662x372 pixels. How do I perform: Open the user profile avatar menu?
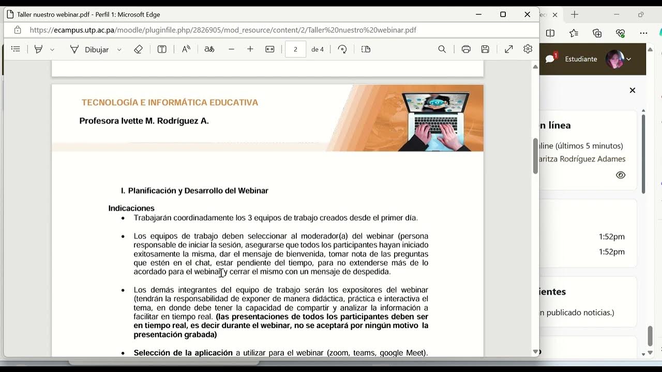pyautogui.click(x=619, y=59)
